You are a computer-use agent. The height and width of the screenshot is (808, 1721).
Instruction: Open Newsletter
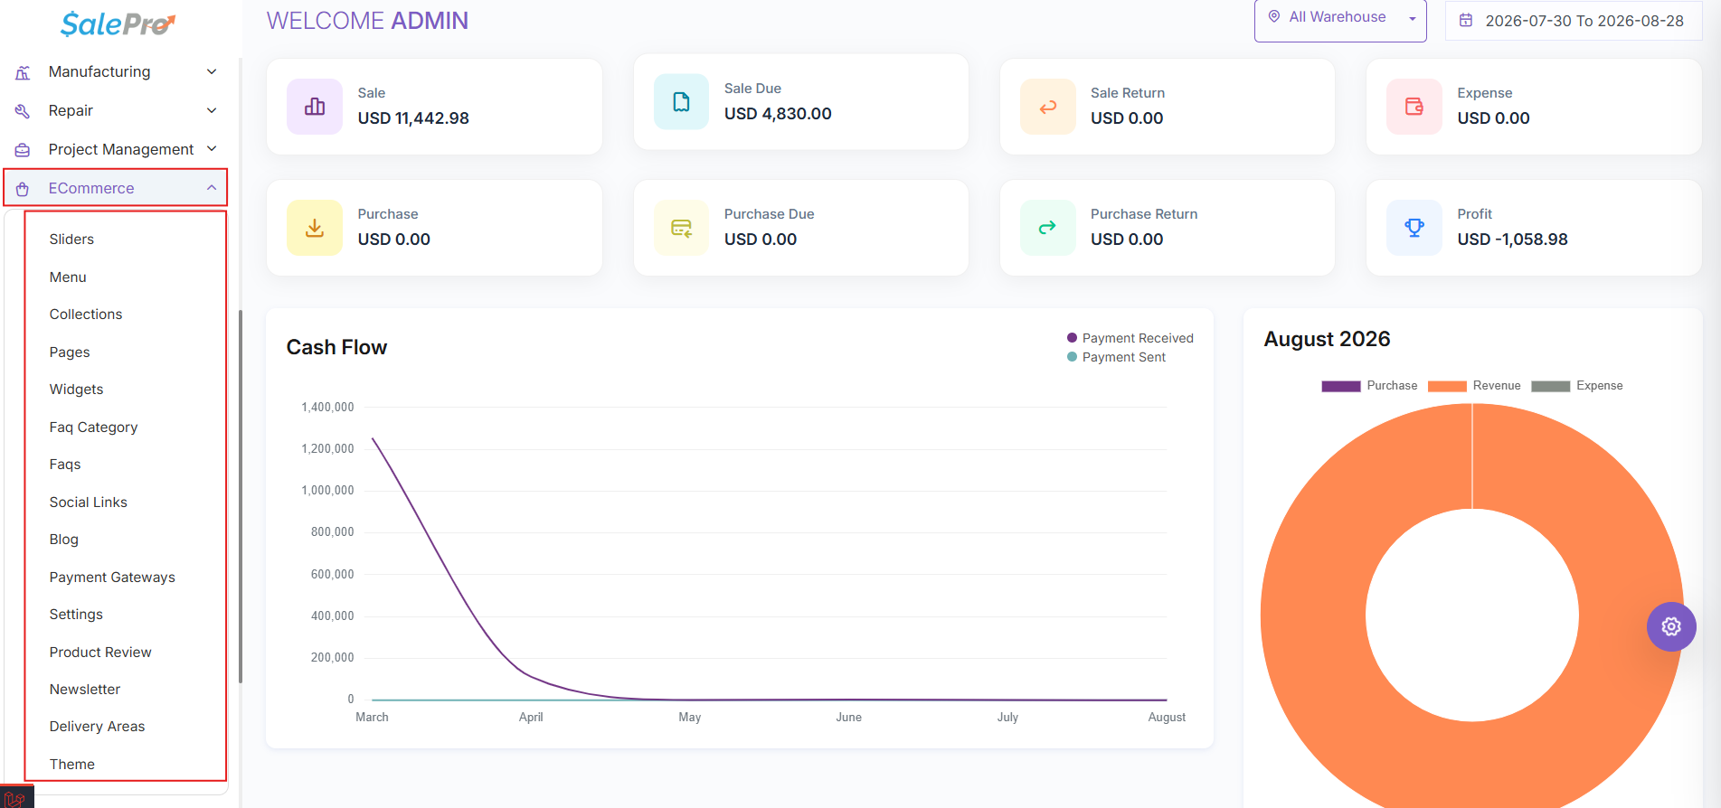pyautogui.click(x=84, y=689)
